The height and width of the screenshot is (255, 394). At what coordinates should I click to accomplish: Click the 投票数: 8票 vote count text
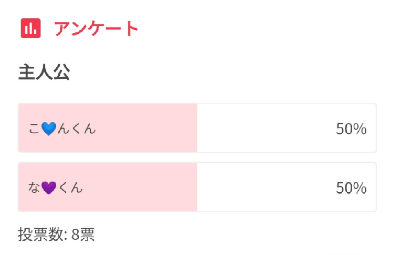[56, 235]
